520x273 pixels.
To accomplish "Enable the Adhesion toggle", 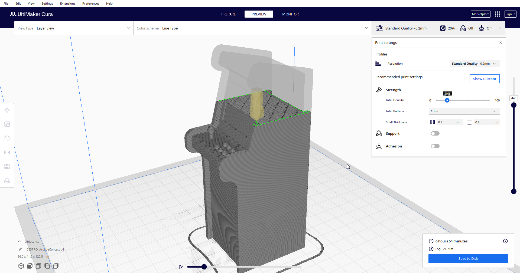I will [435, 146].
